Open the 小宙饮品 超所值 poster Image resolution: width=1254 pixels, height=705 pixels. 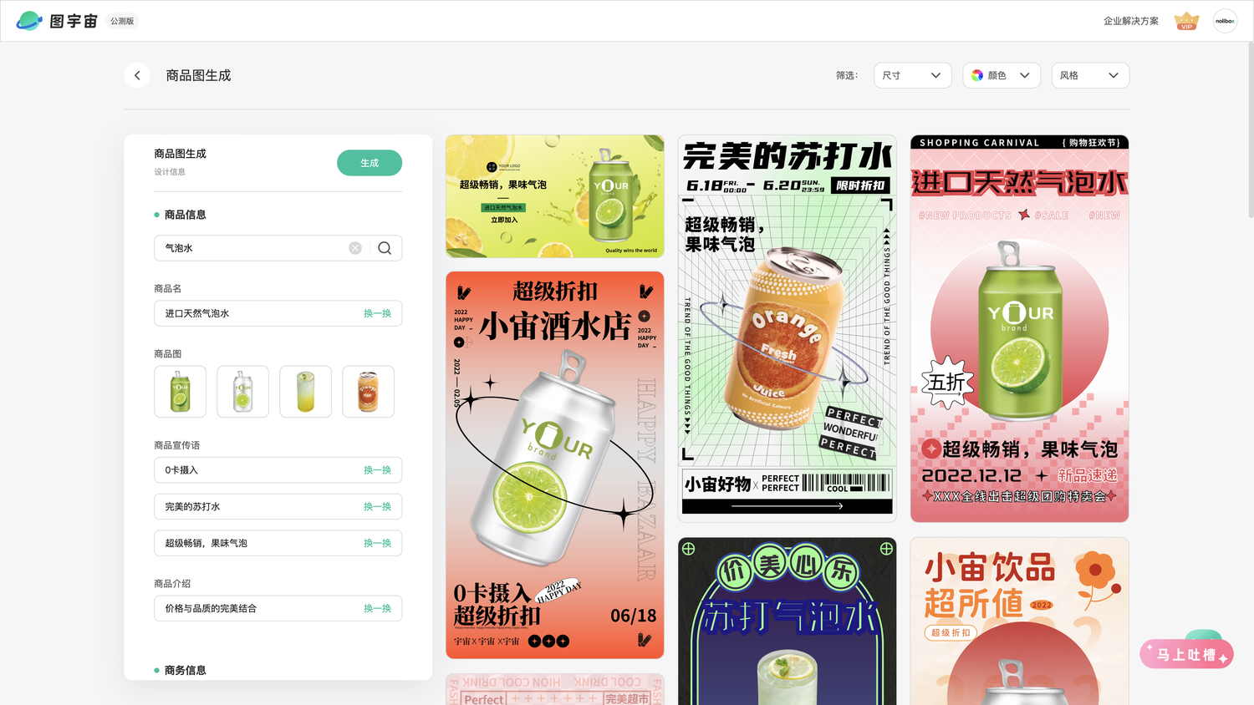click(1020, 621)
